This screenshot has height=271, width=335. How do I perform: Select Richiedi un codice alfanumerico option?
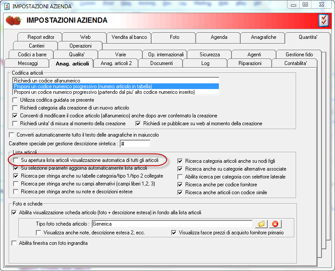tap(116, 81)
